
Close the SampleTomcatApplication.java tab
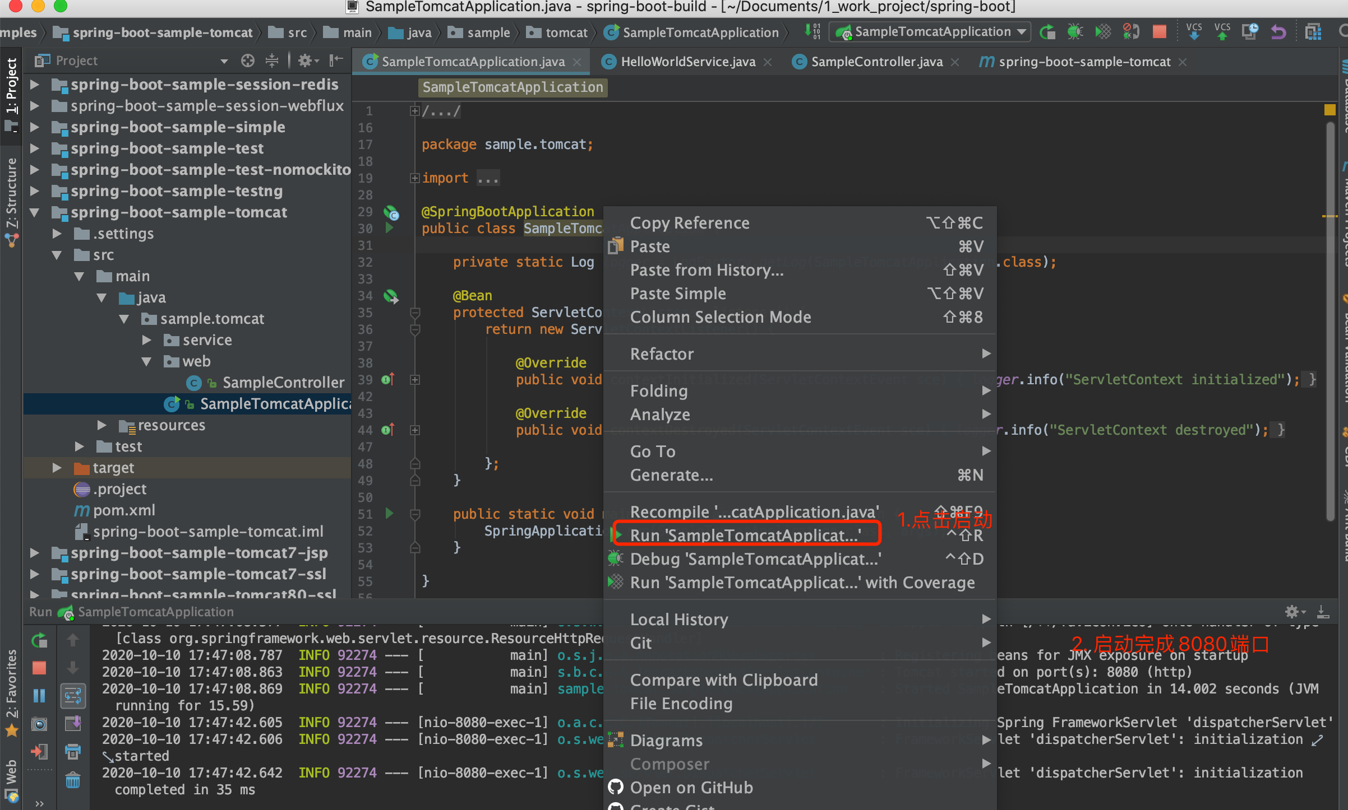(577, 62)
